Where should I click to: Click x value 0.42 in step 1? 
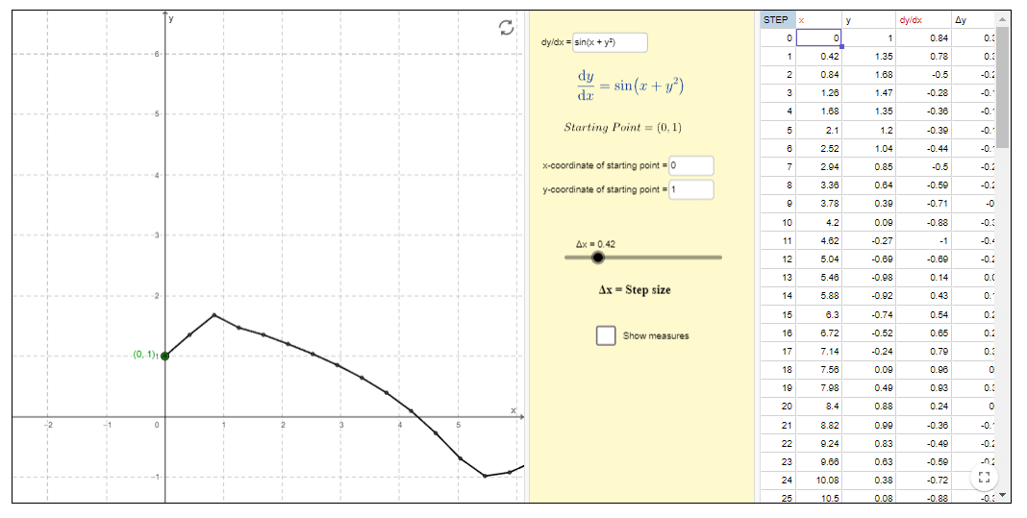818,57
